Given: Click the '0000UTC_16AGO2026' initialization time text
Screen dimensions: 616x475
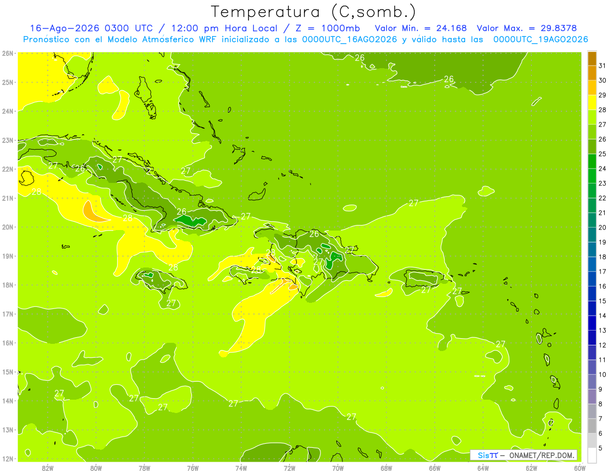Looking at the screenshot, I should (350, 39).
